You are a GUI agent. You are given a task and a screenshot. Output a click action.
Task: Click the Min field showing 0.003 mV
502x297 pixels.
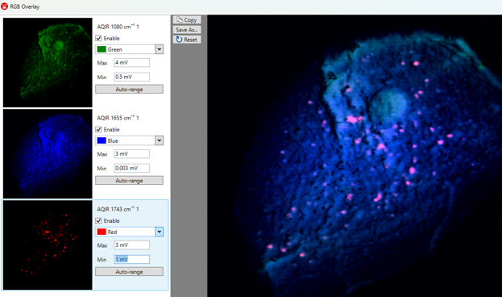(131, 168)
